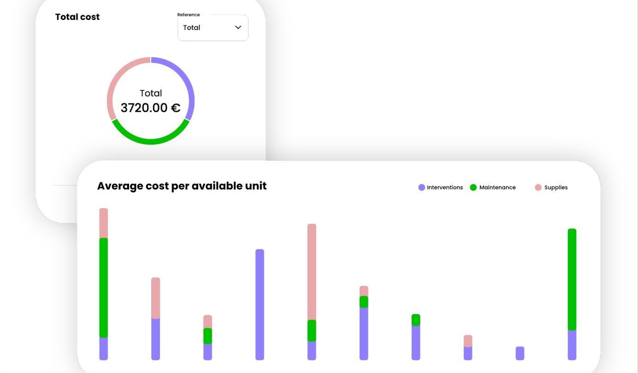Click the Interventions legend label
638x373 pixels.
pos(445,187)
